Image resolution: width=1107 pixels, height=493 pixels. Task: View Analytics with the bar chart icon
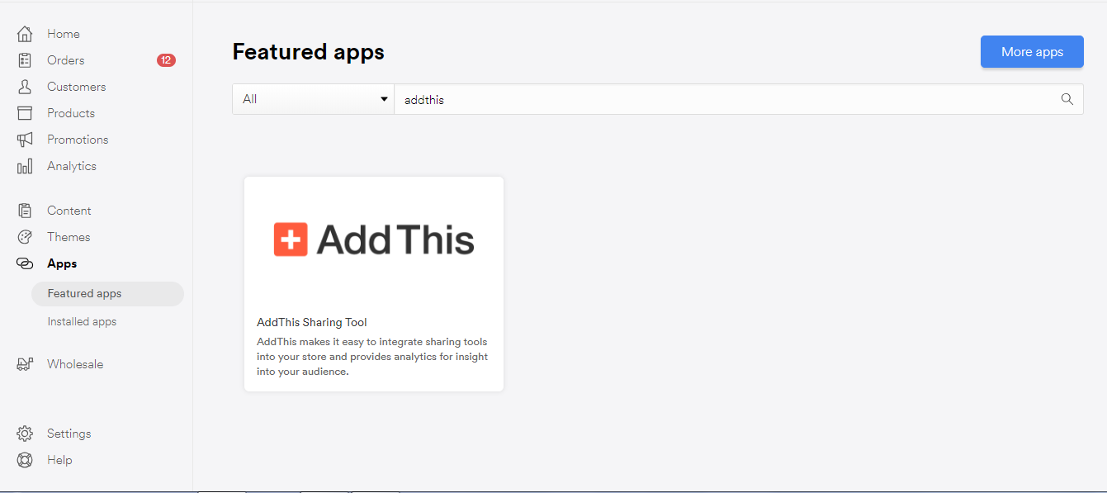point(25,165)
